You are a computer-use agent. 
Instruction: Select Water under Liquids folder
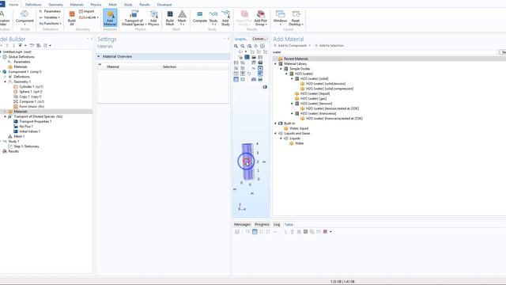(296, 143)
